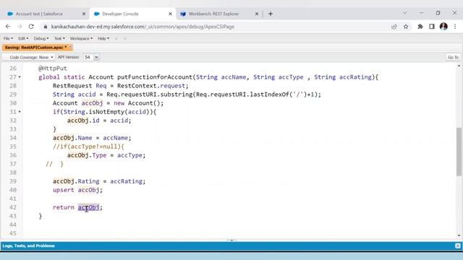
Task: Open the Test menu
Action: click(x=59, y=38)
